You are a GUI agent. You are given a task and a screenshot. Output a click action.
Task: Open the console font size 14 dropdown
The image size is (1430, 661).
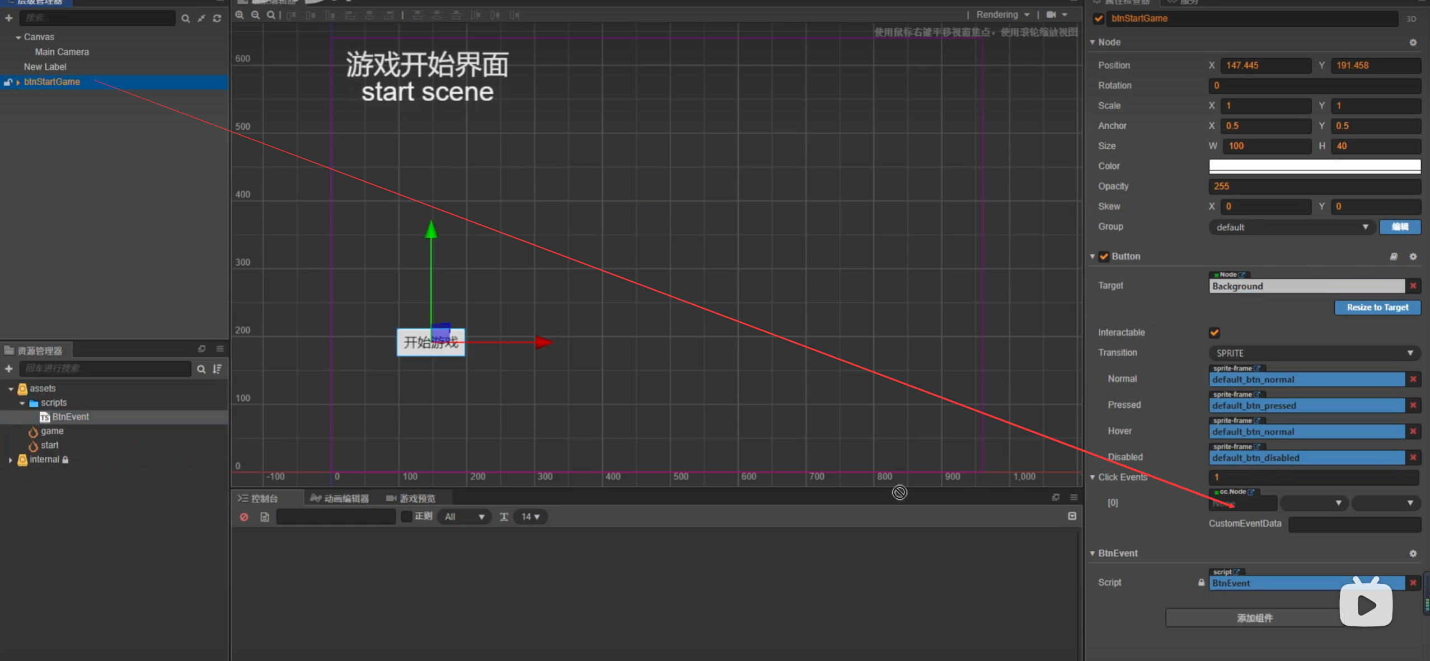(x=531, y=517)
